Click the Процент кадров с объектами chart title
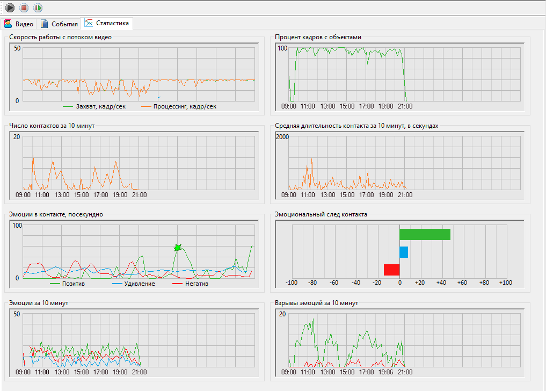 click(318, 37)
